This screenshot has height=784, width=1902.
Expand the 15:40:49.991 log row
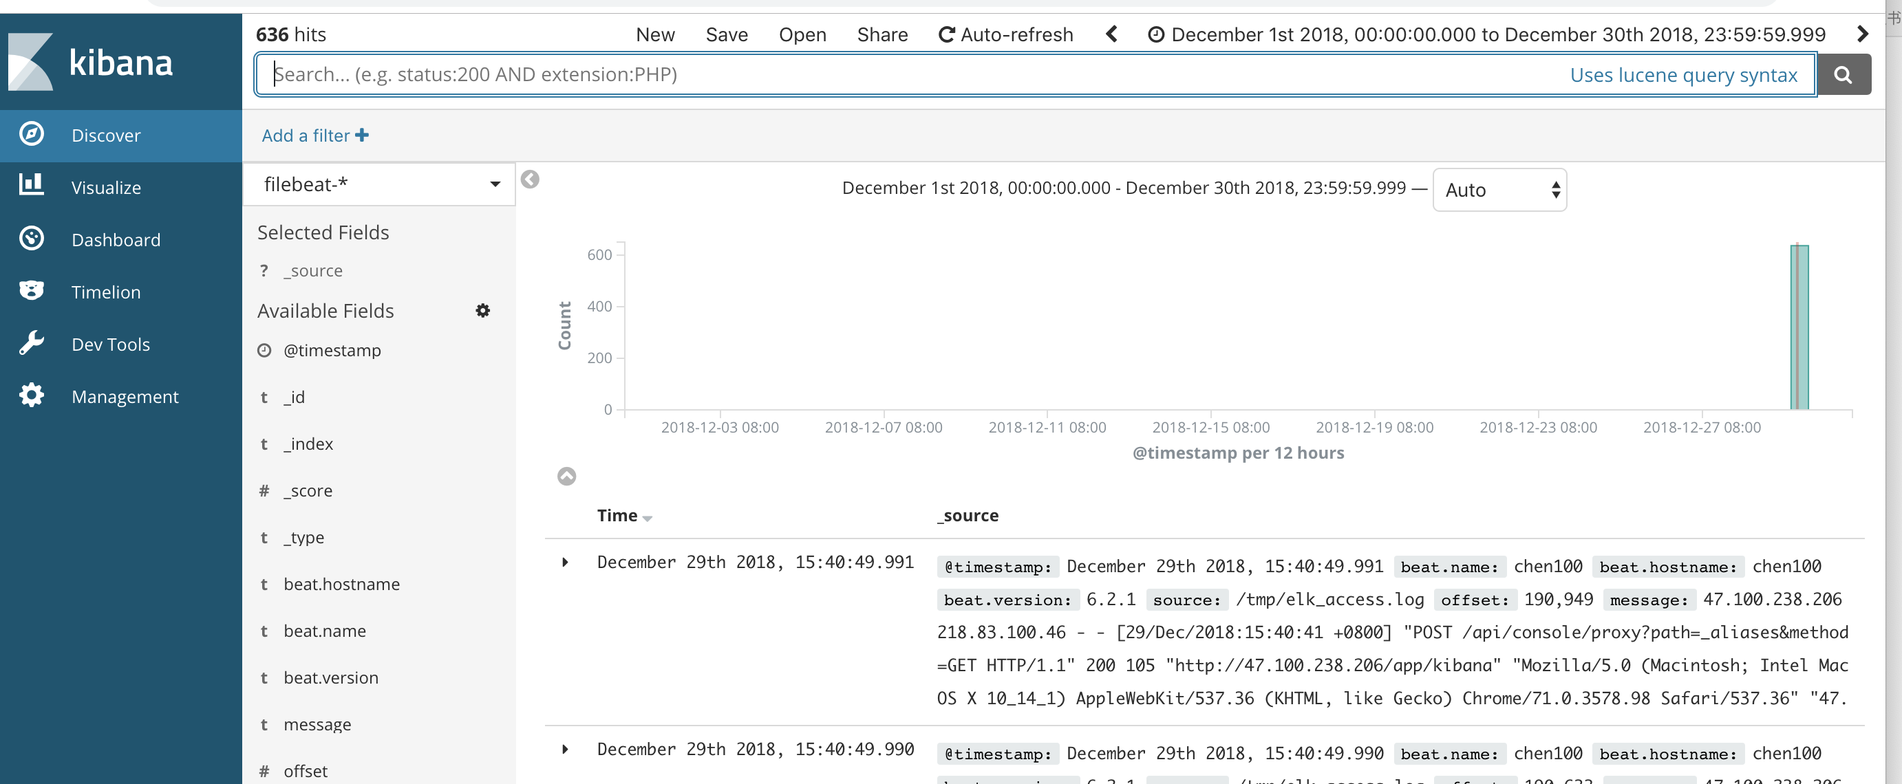(565, 563)
